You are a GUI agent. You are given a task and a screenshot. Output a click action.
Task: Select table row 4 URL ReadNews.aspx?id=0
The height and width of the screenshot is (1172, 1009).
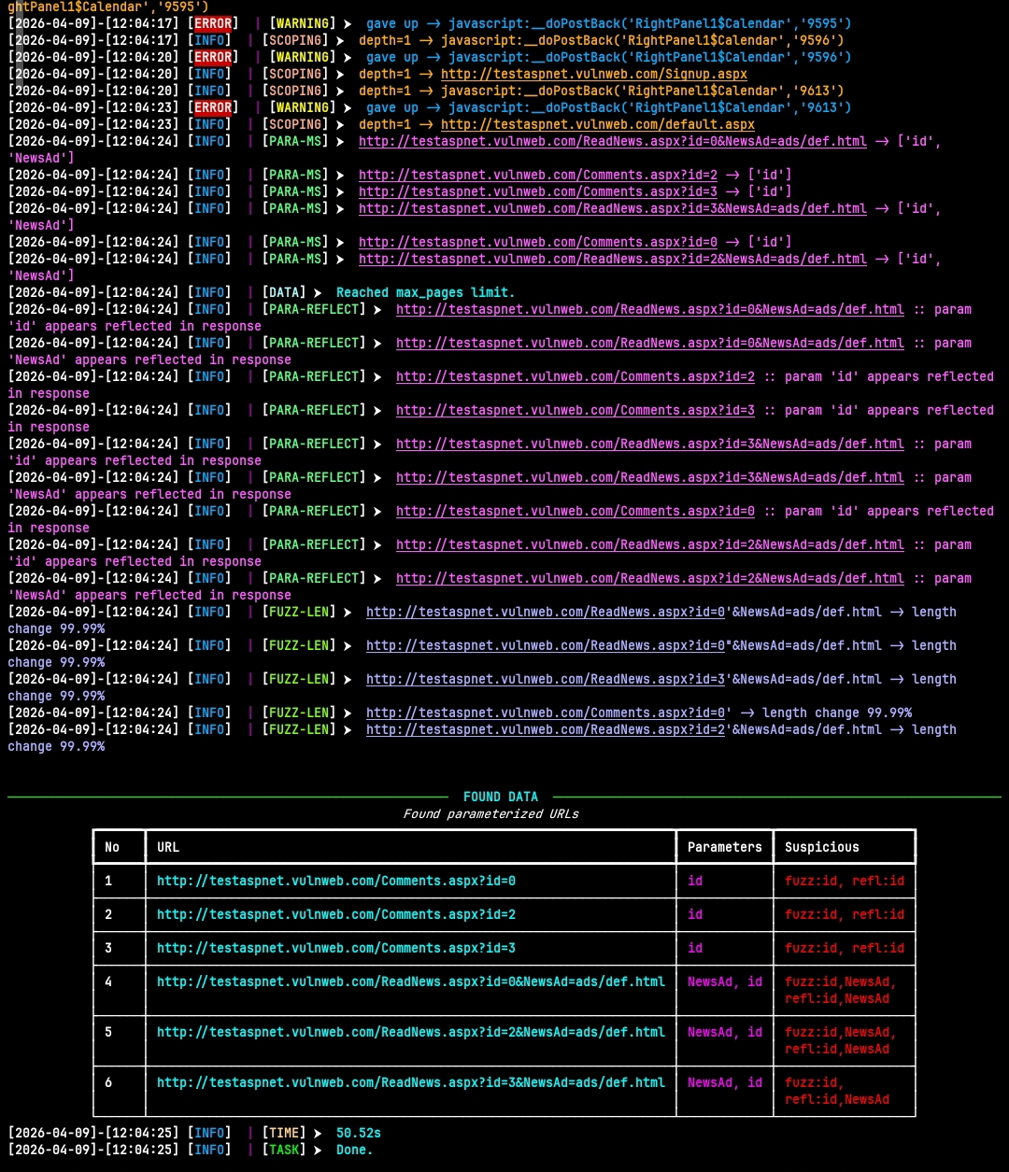click(411, 981)
